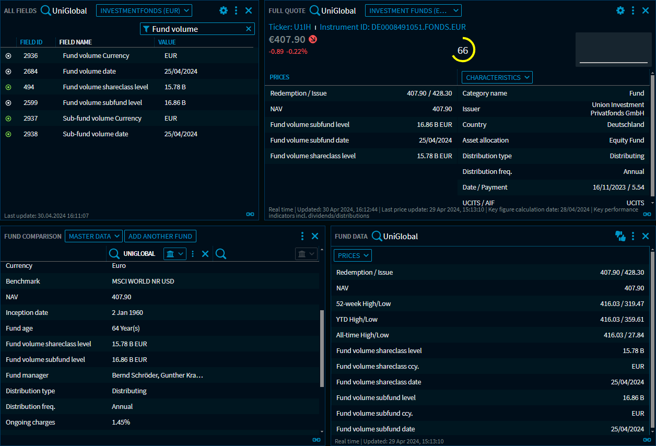This screenshot has width=656, height=446.
Task: Sort by the Field Name column header
Action: pyautogui.click(x=75, y=42)
